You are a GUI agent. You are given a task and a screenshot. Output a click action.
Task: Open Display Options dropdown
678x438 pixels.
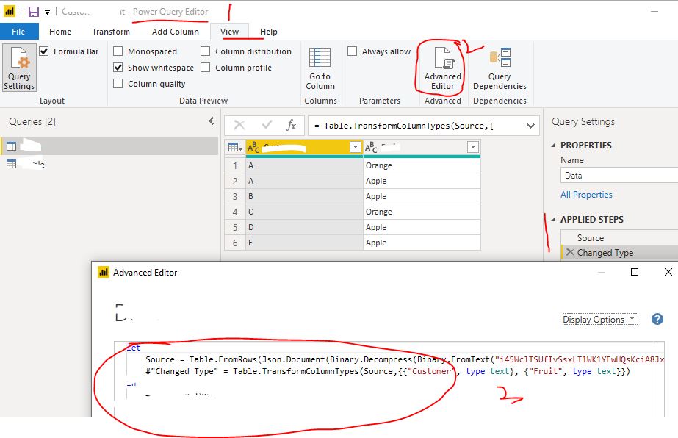click(600, 320)
